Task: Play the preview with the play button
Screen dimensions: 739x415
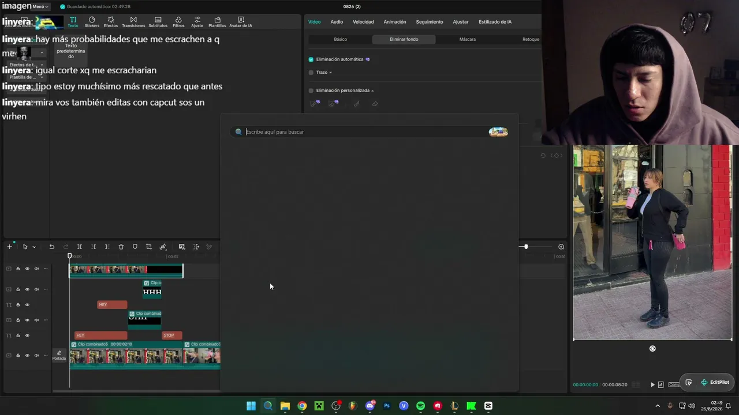Action: pyautogui.click(x=652, y=384)
